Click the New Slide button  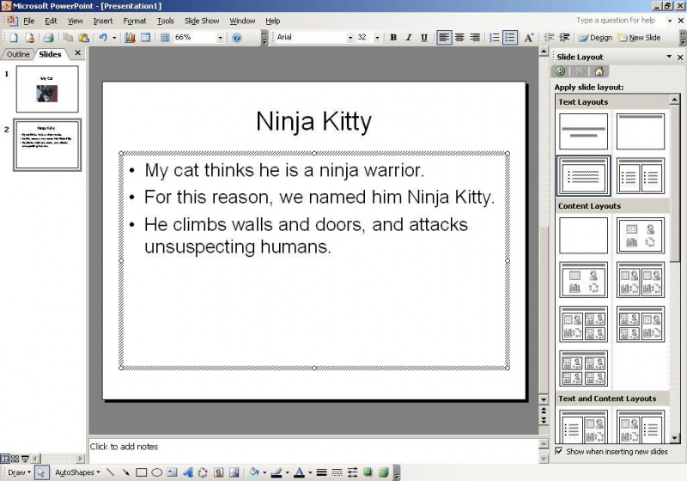(x=639, y=38)
